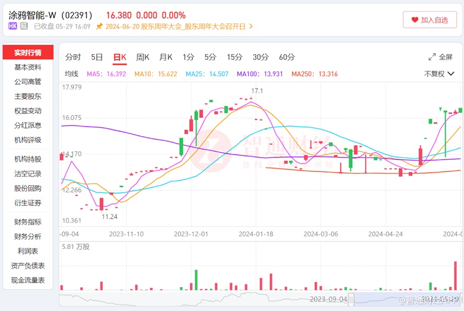The image size is (464, 311).
Task: Go to 主要股东 section
Action: pos(28,96)
